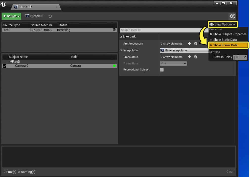Maximize the Live Link window
The height and width of the screenshot is (177, 250).
(x=223, y=3)
